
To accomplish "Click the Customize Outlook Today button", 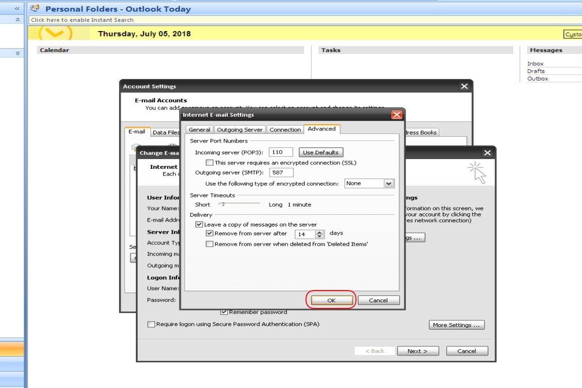I will pyautogui.click(x=573, y=34).
